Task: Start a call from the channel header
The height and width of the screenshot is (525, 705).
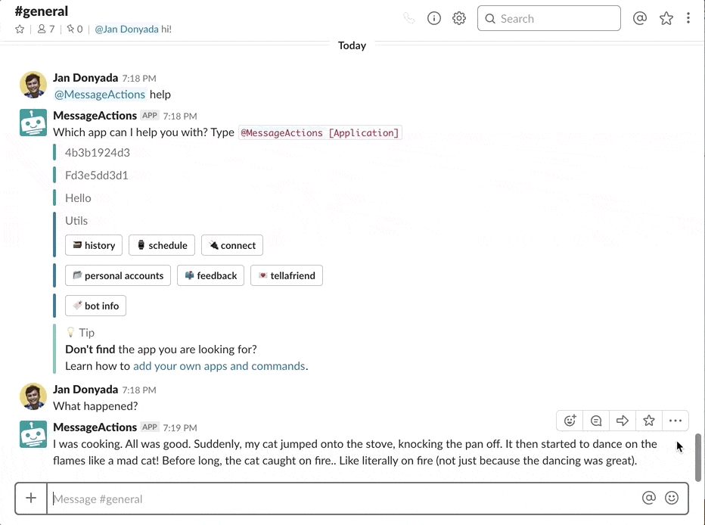Action: tap(409, 18)
